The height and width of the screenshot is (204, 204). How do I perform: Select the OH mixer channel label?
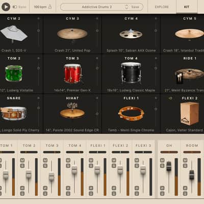point(169,145)
